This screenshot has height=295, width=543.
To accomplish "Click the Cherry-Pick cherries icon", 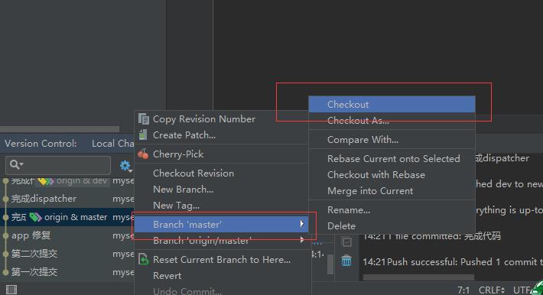I will click(143, 154).
